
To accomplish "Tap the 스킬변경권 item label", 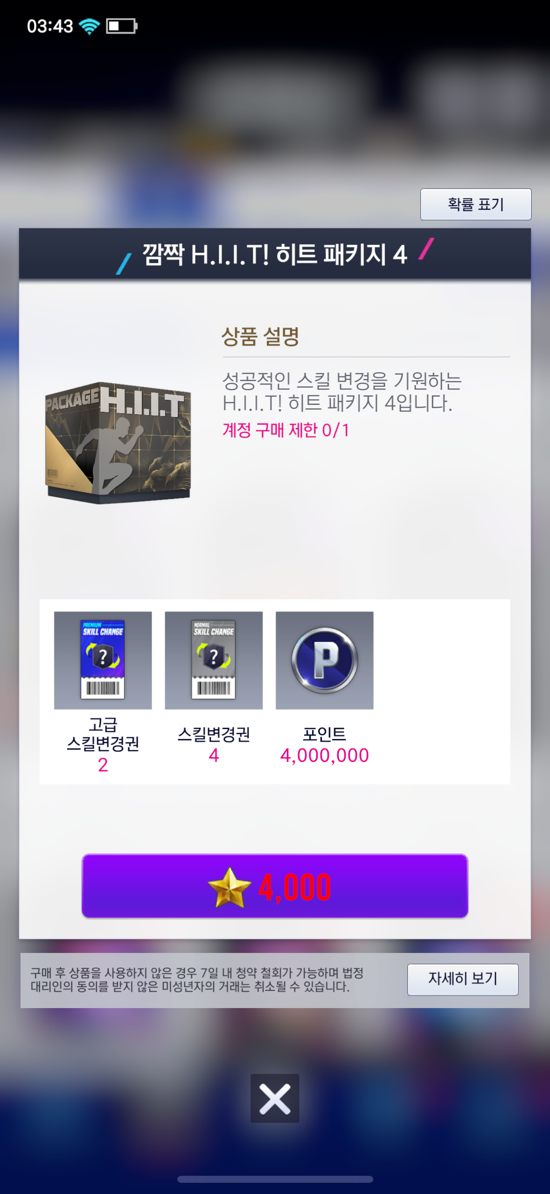I will (x=214, y=734).
